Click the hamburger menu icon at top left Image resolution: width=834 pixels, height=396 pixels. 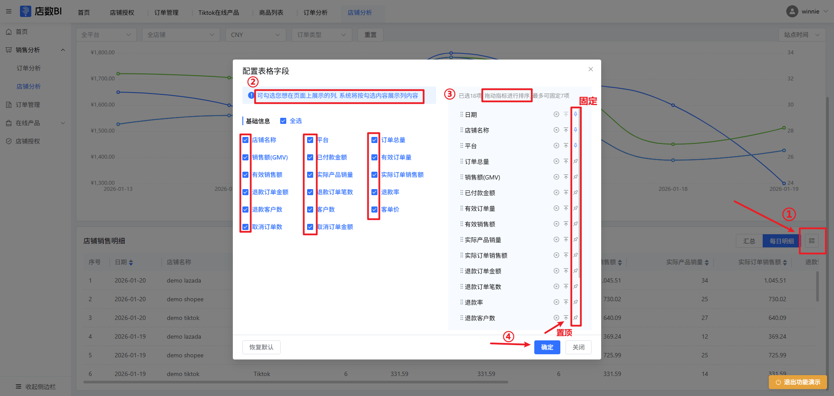click(9, 12)
